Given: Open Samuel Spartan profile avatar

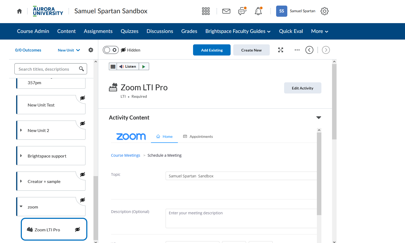Looking at the screenshot, I should [282, 11].
